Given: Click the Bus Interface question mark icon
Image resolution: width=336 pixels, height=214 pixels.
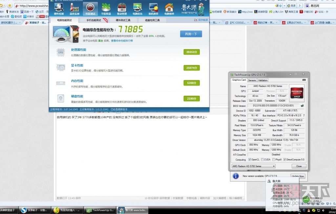Looking at the screenshot, I should pos(304,115).
